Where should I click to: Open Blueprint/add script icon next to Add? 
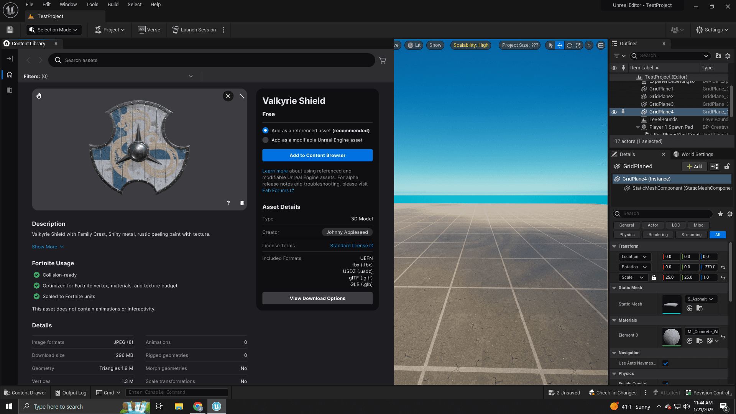pos(715,166)
